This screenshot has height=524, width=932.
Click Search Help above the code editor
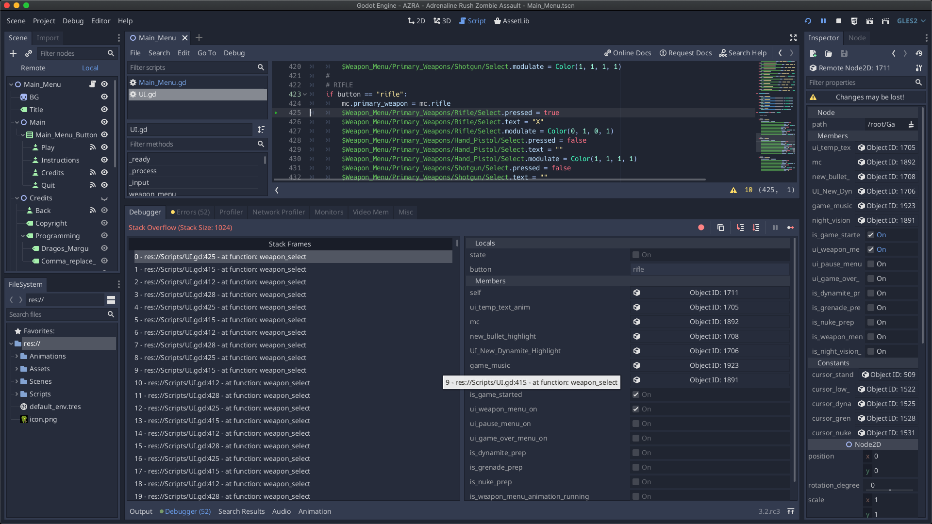pyautogui.click(x=743, y=53)
